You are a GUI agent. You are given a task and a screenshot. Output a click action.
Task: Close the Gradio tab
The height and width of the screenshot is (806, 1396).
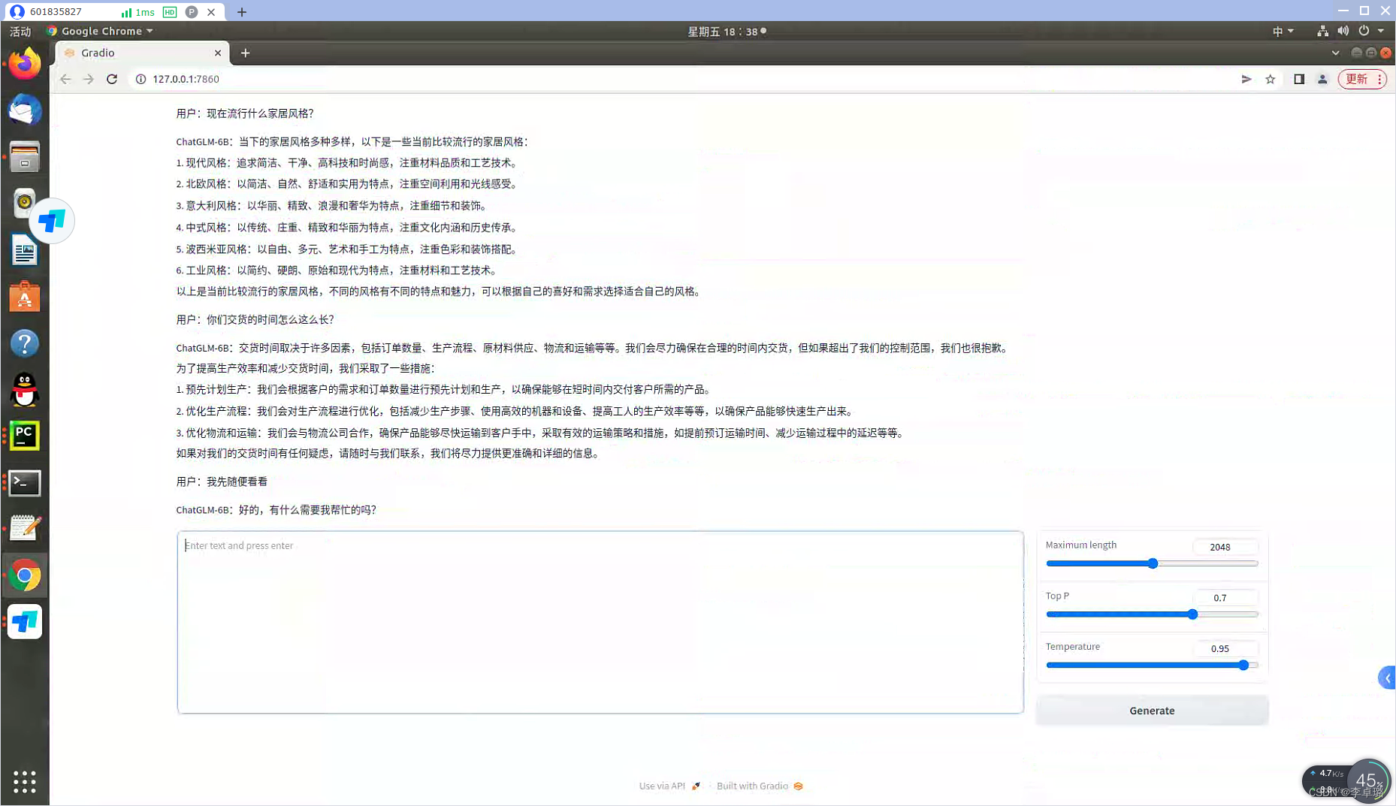[x=218, y=53]
